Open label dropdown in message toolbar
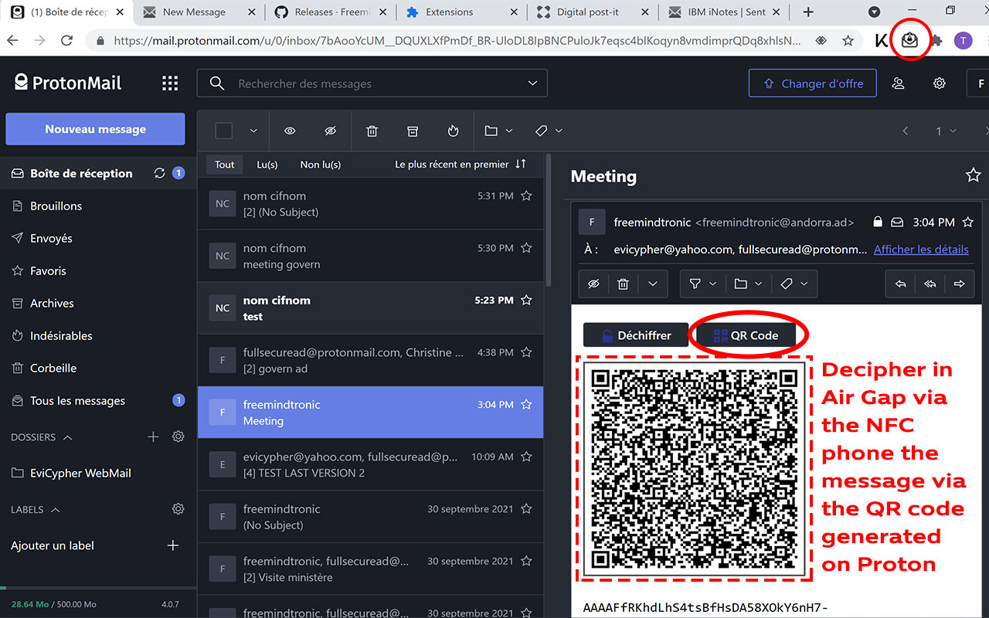The image size is (989, 618). [794, 284]
